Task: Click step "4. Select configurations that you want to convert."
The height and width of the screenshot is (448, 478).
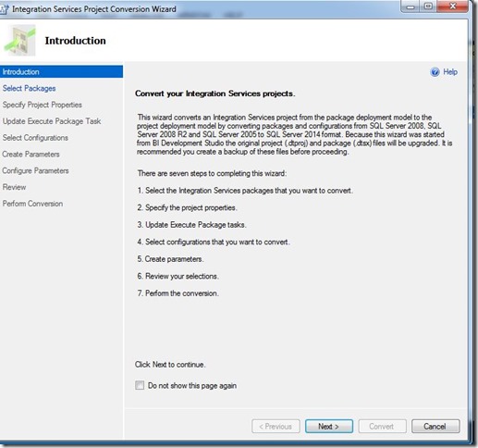Action: click(214, 242)
